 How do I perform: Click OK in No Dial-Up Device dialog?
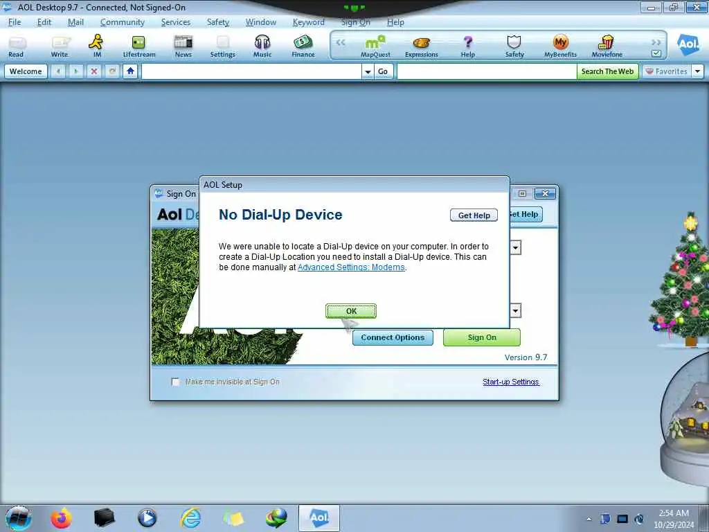click(351, 311)
